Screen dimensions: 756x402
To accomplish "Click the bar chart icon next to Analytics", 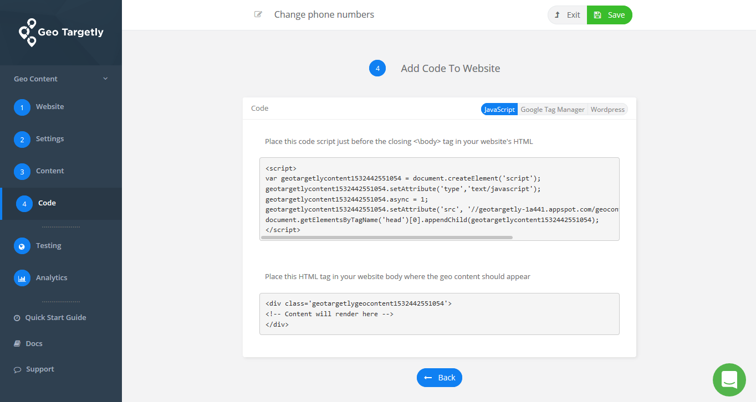I will (x=22, y=279).
